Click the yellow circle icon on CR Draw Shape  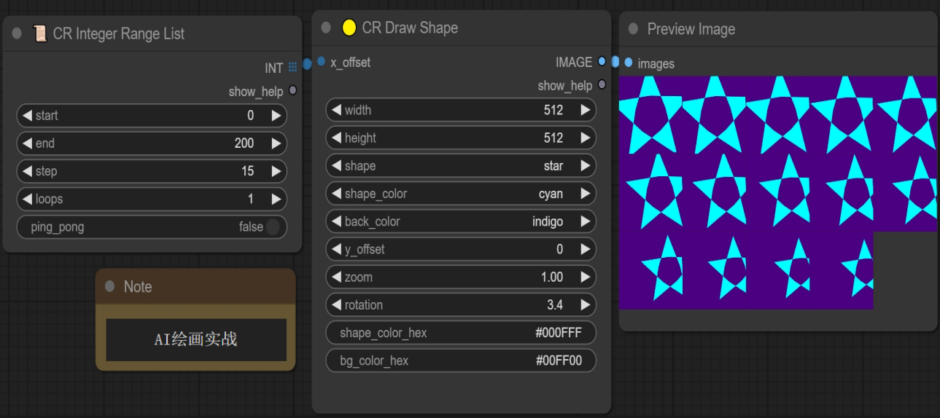[x=349, y=28]
